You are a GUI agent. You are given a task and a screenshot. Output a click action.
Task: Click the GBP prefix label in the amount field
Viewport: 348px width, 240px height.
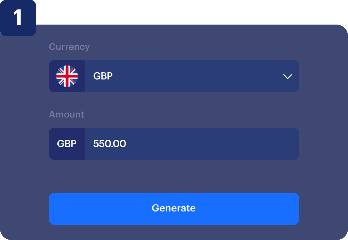(67, 143)
